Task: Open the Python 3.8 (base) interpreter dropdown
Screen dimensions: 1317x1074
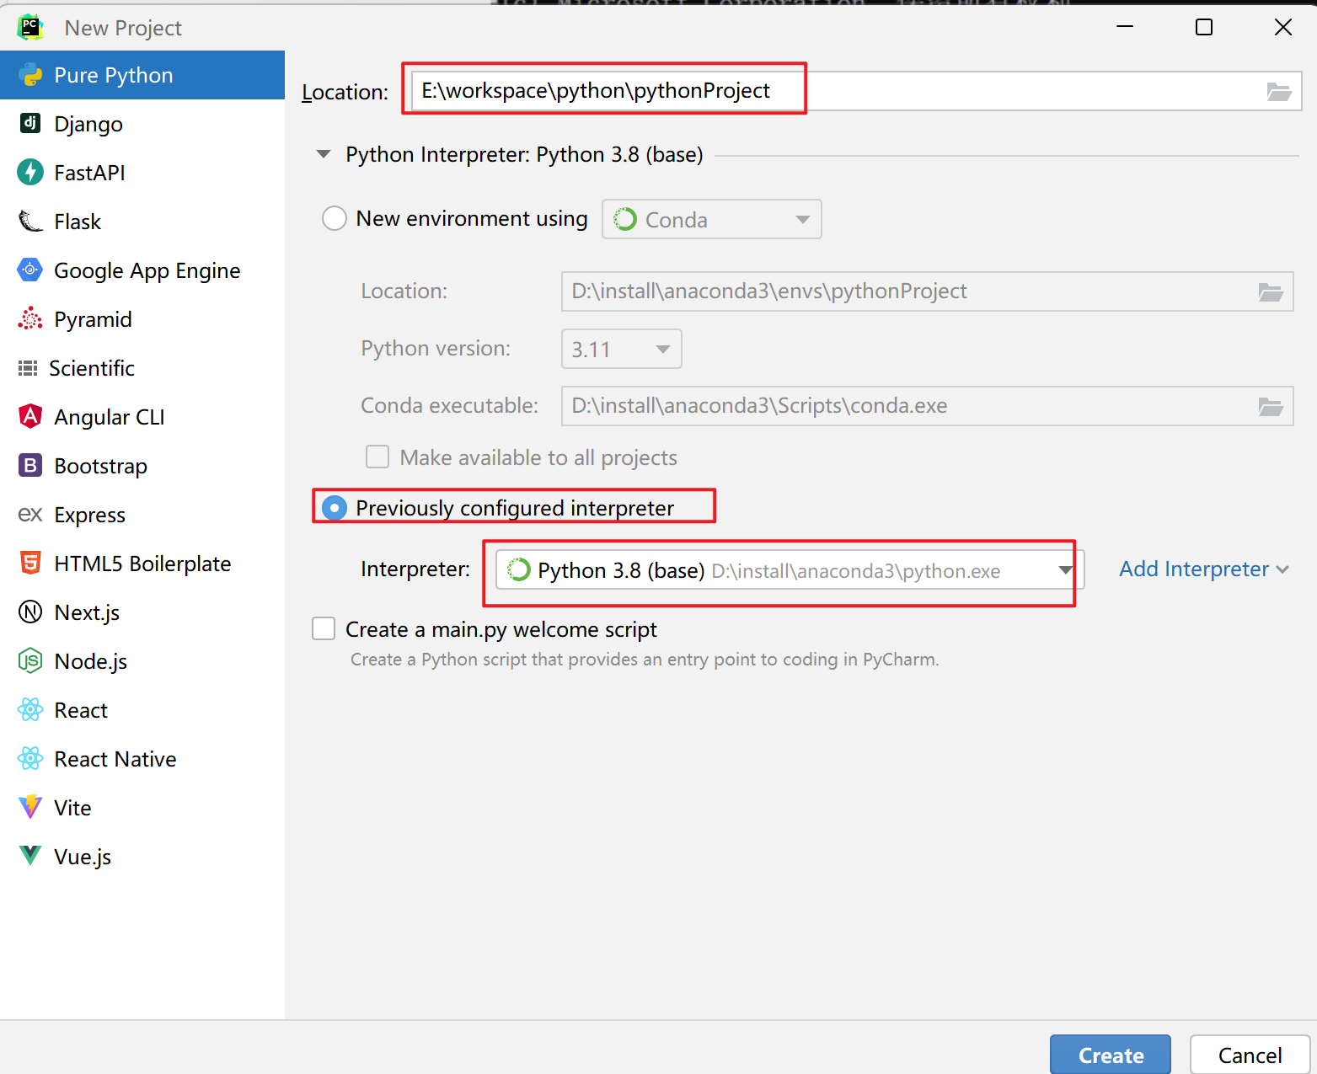Action: pyautogui.click(x=1065, y=571)
